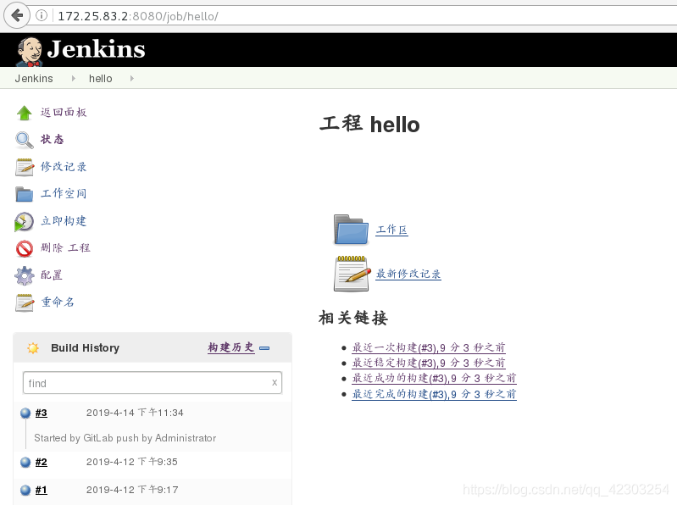Image resolution: width=677 pixels, height=505 pixels.
Task: Open 状态 sidebar link
Action: pos(53,139)
